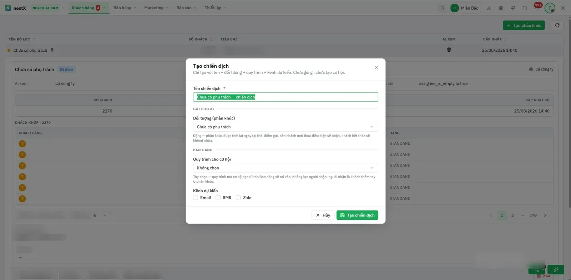
Task: Click the globe icon in AI XEM column
Action: (449, 50)
